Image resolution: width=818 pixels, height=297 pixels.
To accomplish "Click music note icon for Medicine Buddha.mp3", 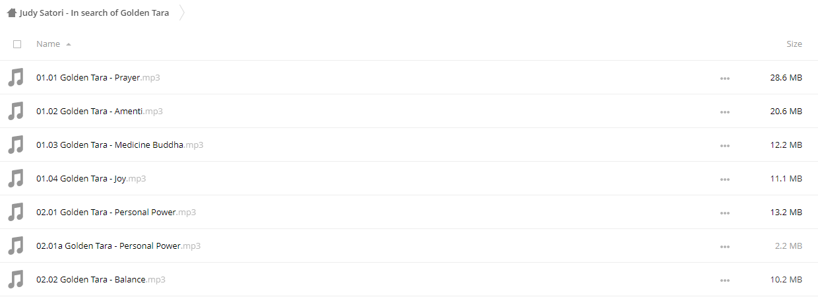I will pyautogui.click(x=16, y=145).
